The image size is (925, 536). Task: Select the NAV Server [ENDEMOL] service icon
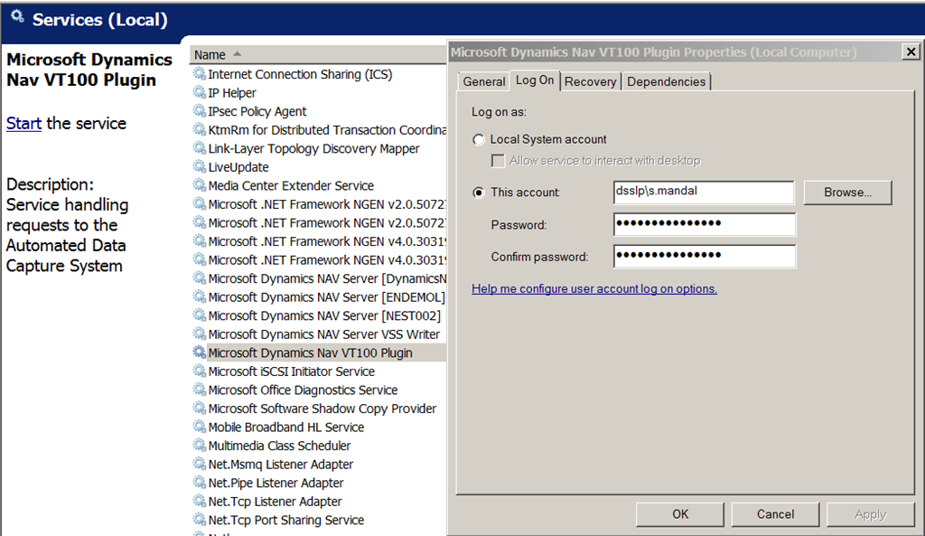200,297
